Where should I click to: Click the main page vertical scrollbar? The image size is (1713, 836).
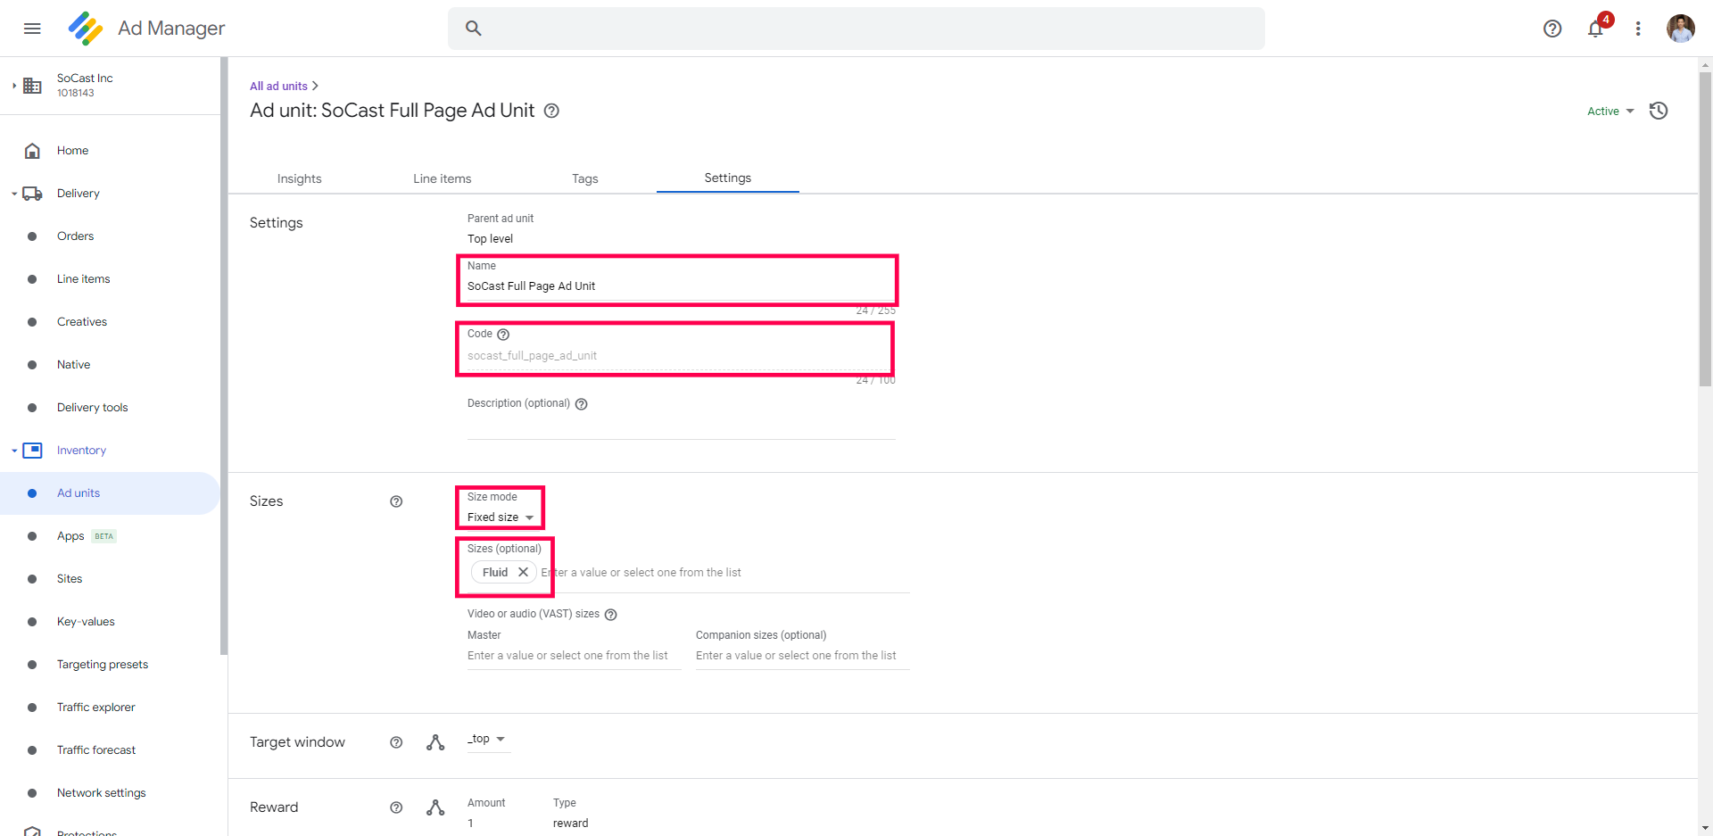tap(1706, 229)
